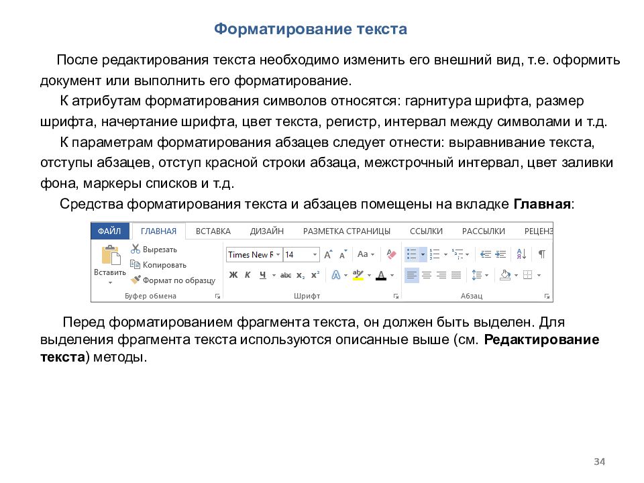Screen dimensions: 644x483
Task: Increase the paragraph indent
Action: (x=500, y=254)
